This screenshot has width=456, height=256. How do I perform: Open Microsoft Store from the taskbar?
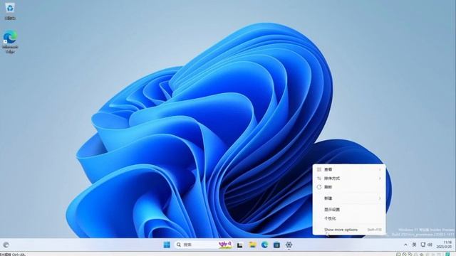(276, 245)
